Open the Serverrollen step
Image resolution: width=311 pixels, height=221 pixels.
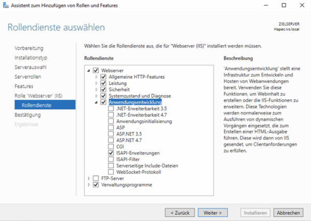coord(28,77)
